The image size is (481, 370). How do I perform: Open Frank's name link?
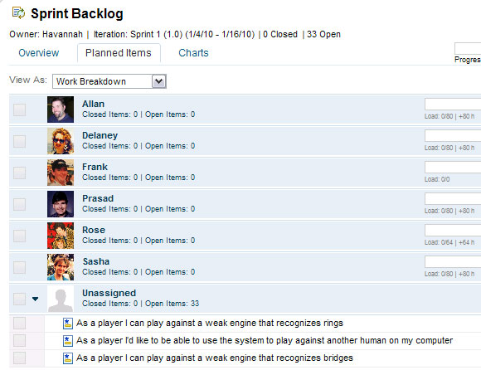click(x=95, y=167)
